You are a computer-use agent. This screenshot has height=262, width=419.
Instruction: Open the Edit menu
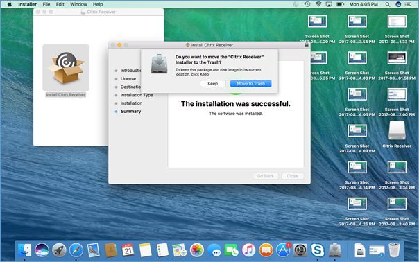(60, 4)
